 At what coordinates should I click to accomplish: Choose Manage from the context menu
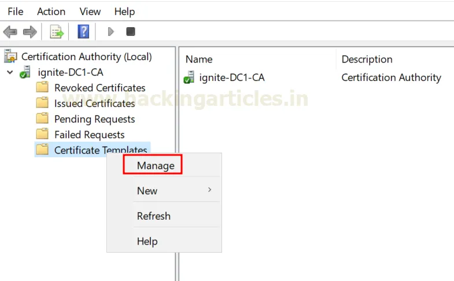(x=155, y=165)
